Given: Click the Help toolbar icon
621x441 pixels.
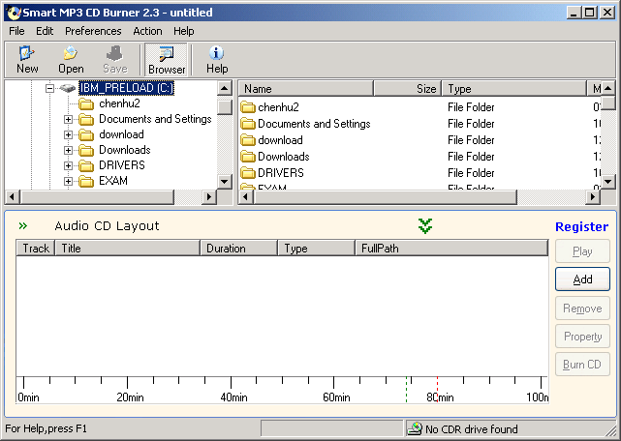Looking at the screenshot, I should (x=217, y=53).
